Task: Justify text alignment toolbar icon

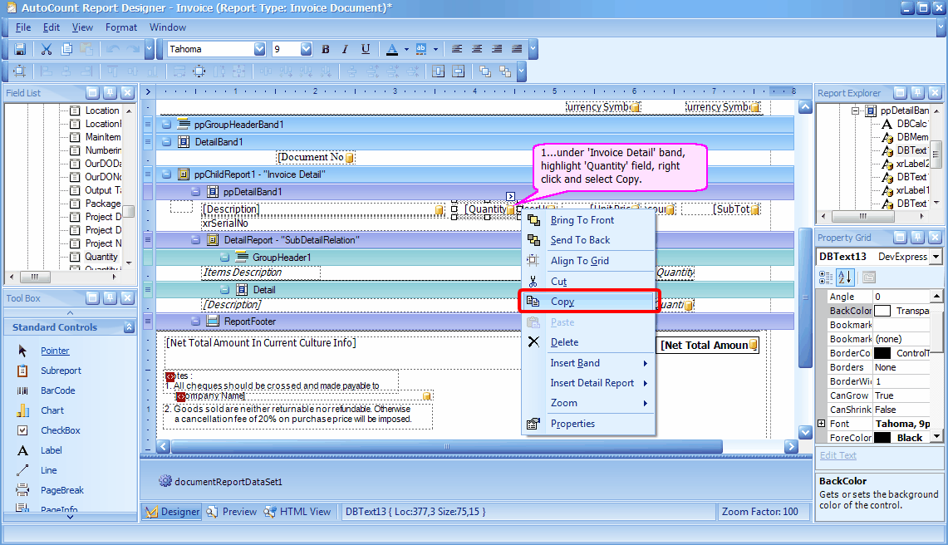Action: click(517, 49)
